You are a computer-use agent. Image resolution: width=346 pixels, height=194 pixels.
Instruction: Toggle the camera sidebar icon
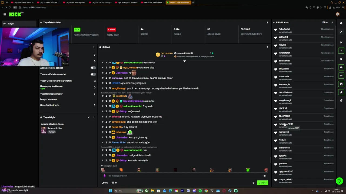coord(341,84)
